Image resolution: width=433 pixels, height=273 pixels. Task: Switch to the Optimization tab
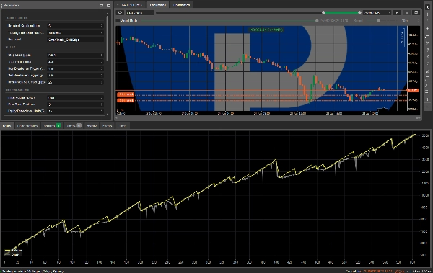click(181, 5)
